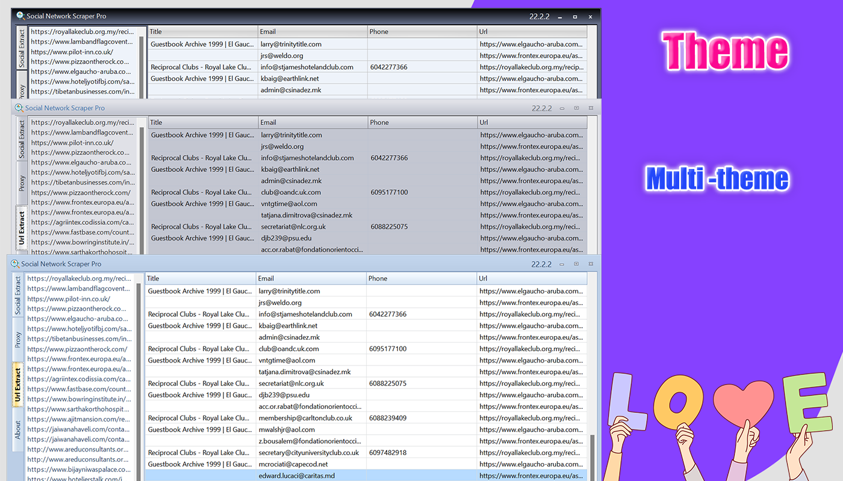The image size is (843, 481).
Task: Click vntgtime@aol.com in the front window
Action: [287, 360]
